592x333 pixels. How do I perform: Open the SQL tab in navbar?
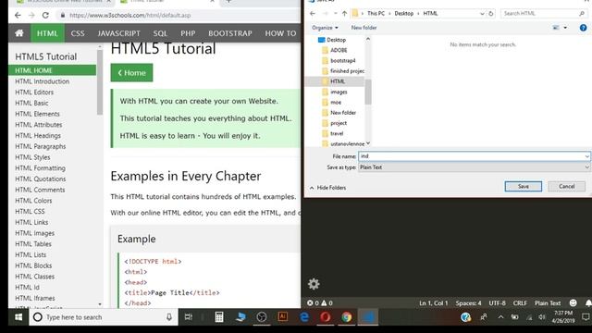click(x=160, y=33)
